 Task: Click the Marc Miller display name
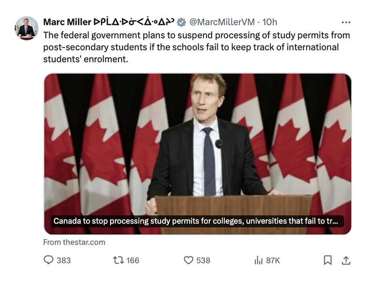click(x=67, y=22)
